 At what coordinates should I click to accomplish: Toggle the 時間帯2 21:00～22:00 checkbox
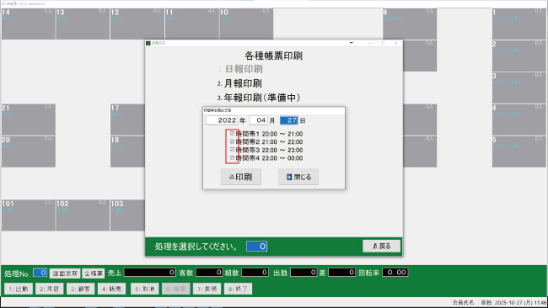pyautogui.click(x=232, y=141)
